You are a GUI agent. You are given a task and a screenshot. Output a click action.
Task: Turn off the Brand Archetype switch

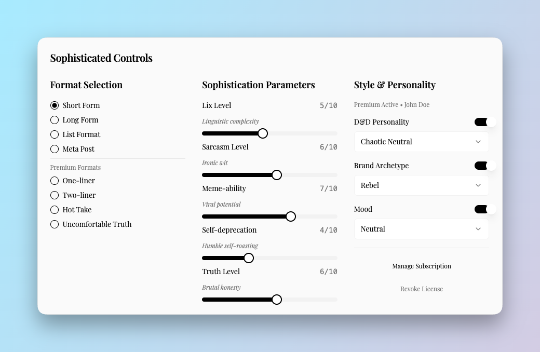[485, 166]
